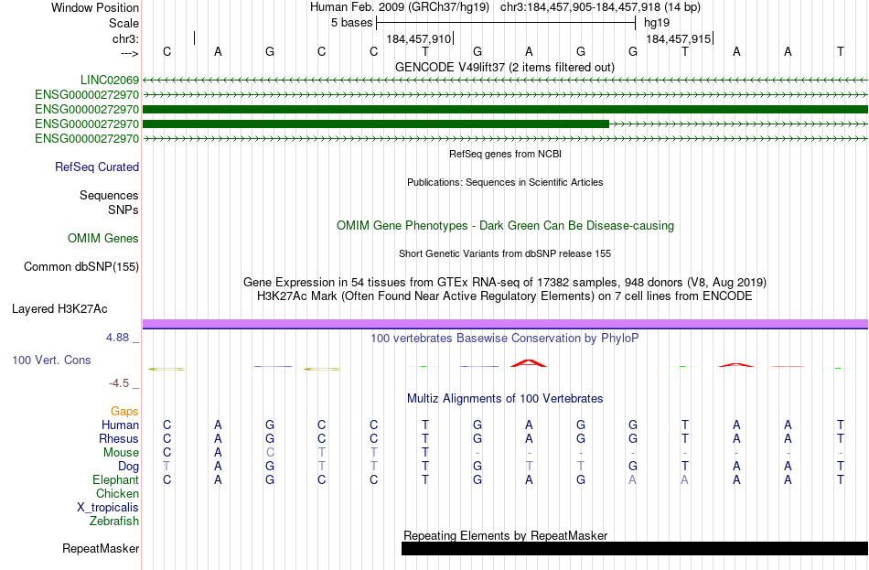The image size is (869, 570).
Task: Click the GTEx Gene Expression track title
Action: coord(505,282)
